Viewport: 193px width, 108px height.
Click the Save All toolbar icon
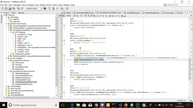point(14,8)
